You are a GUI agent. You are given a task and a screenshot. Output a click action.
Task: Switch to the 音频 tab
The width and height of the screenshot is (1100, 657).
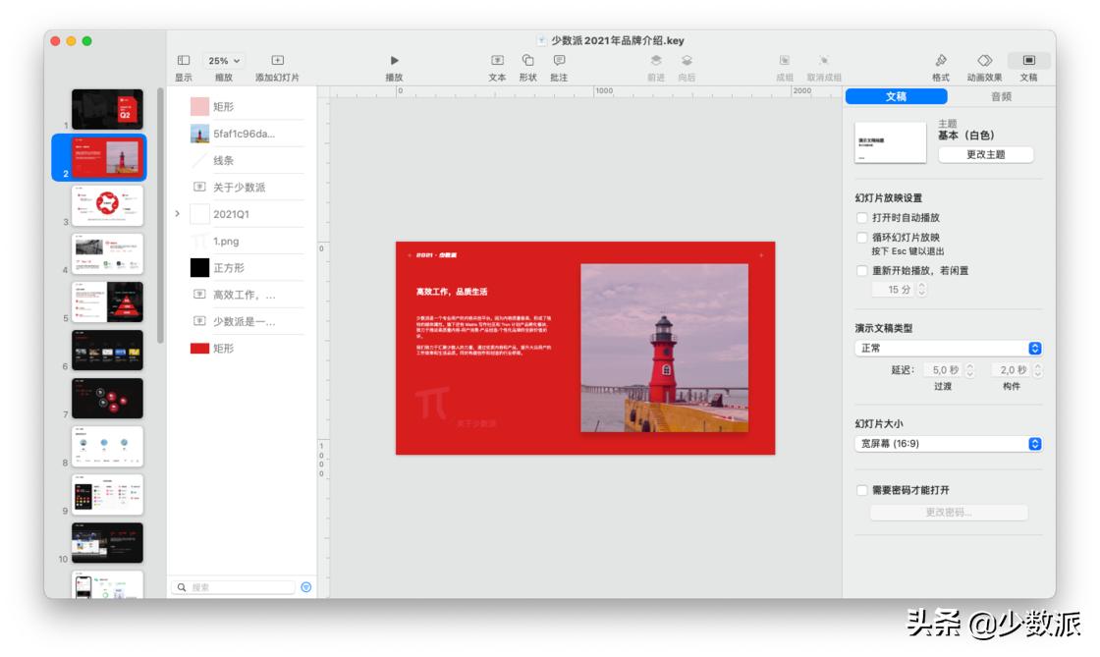point(1000,96)
